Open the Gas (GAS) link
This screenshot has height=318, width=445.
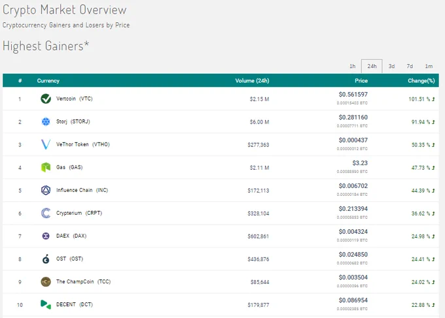(69, 167)
